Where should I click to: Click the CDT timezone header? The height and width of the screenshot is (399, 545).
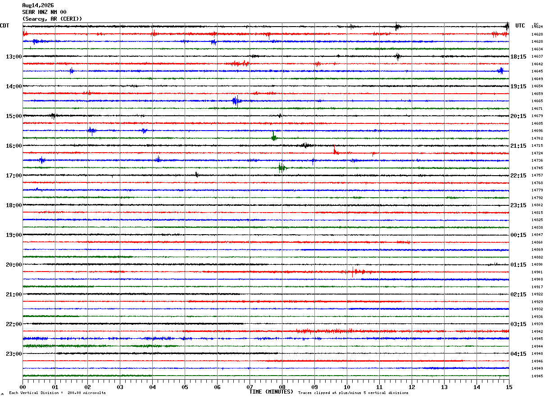tap(5, 26)
